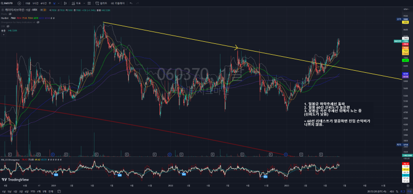The height and width of the screenshot is (194, 413).
Task: Click dividend D marker above 2021 label
Action: (53, 154)
